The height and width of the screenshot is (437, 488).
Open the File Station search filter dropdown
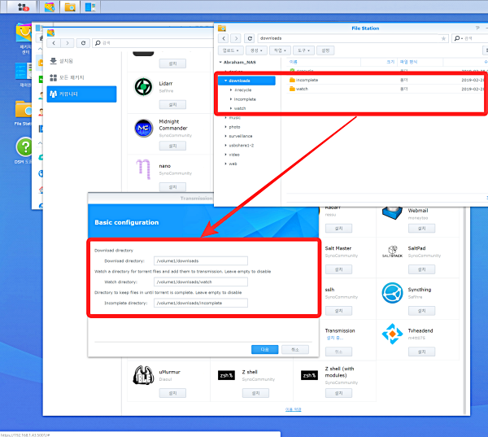pyautogui.click(x=458, y=38)
